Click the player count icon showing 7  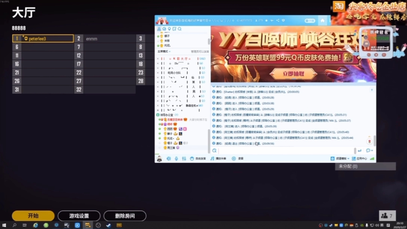[387, 216]
